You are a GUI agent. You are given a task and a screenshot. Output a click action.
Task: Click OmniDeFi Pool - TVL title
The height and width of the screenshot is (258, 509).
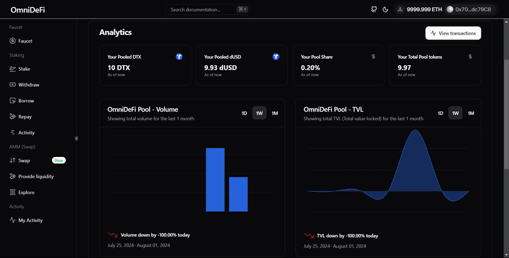pos(333,110)
